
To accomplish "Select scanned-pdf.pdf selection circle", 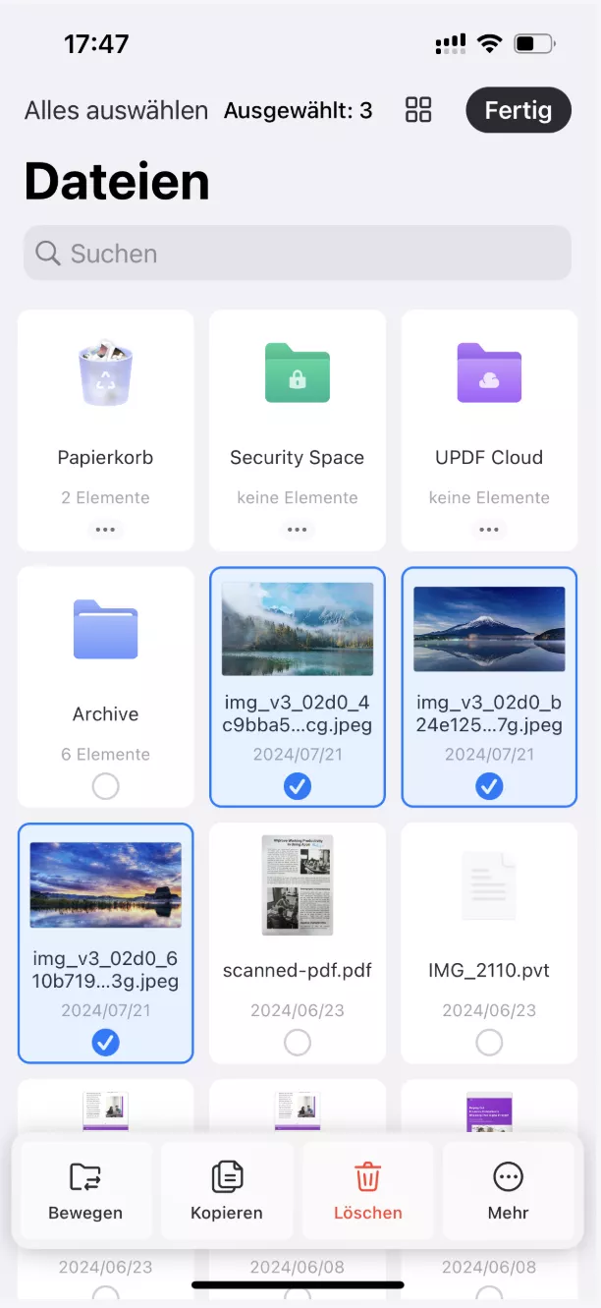I will (x=298, y=1042).
